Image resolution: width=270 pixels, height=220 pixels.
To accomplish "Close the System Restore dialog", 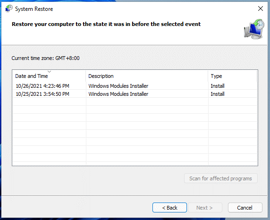I will pyautogui.click(x=261, y=8).
